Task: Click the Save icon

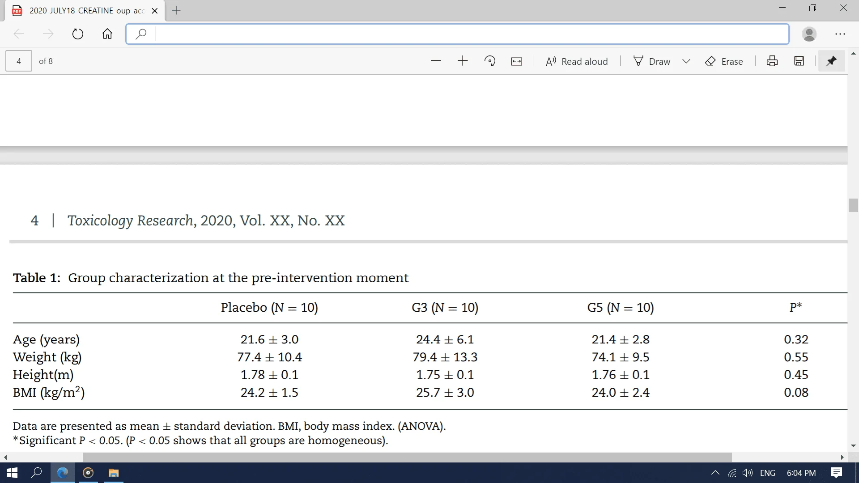Action: [x=799, y=61]
